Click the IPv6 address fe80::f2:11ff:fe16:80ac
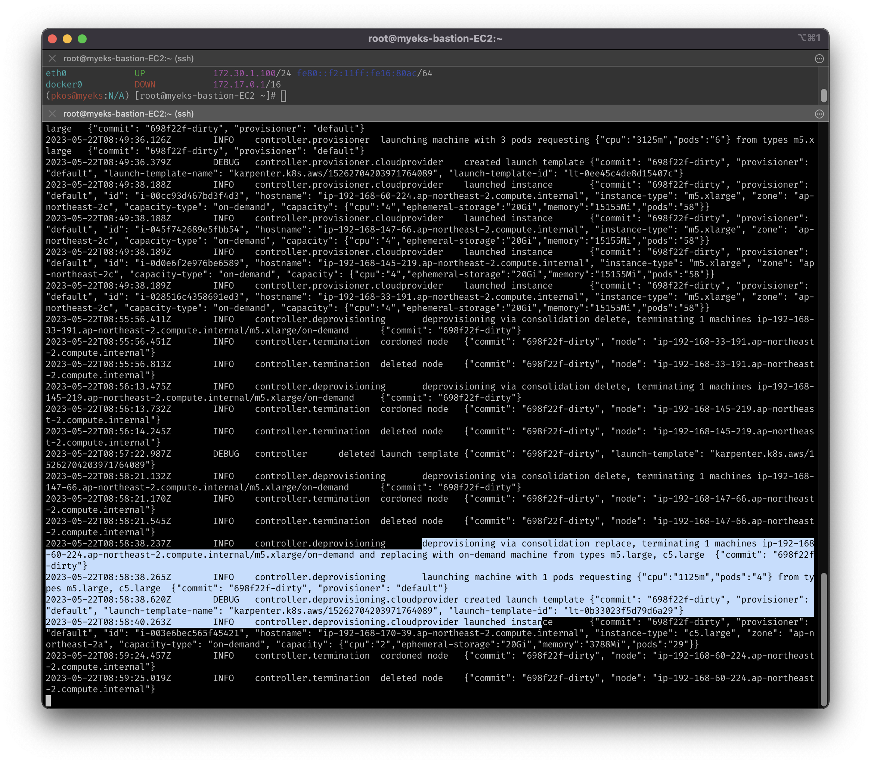 tap(357, 73)
